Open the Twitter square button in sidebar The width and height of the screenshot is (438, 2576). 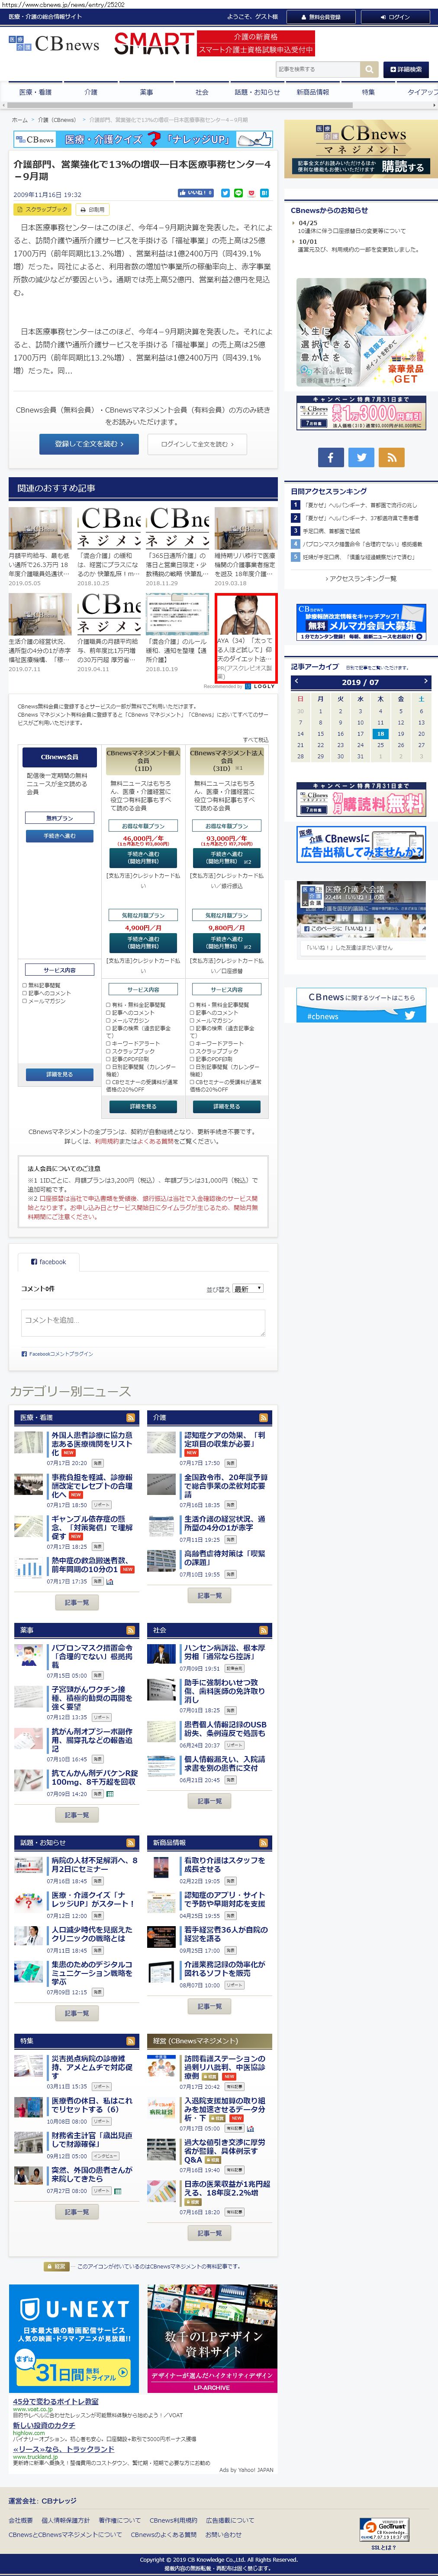361,457
